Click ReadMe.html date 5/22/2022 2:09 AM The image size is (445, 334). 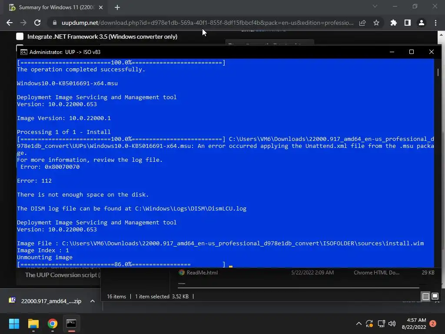coord(312,273)
